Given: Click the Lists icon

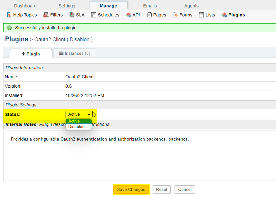Looking at the screenshot, I should [x=201, y=15].
